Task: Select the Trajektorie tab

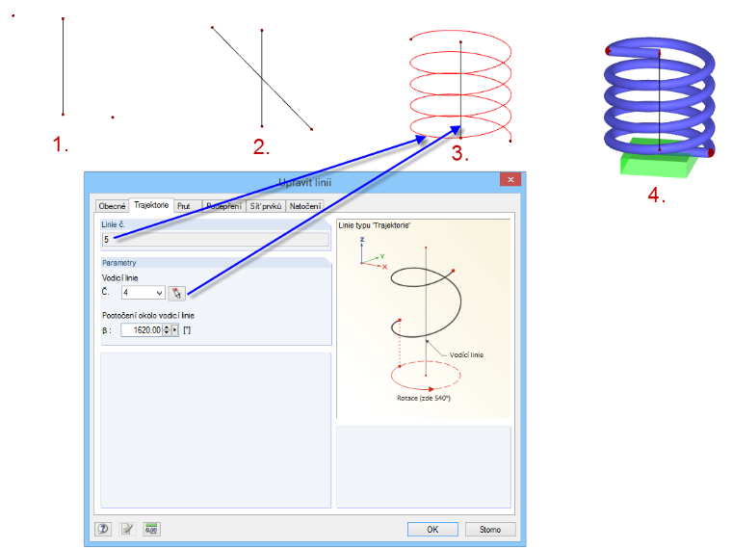Action: [151, 205]
